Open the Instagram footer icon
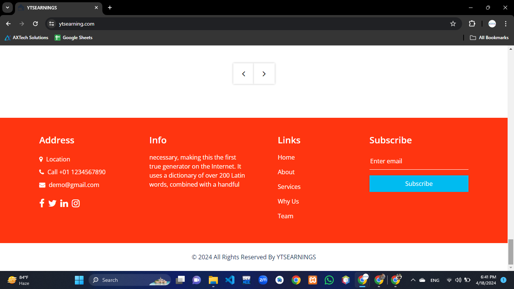Image resolution: width=514 pixels, height=289 pixels. pos(76,203)
